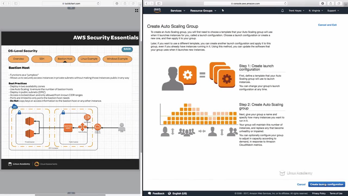This screenshot has width=348, height=196.
Task: Click the 'Create Auto Scaling Group' page title
Action: tap(173, 26)
